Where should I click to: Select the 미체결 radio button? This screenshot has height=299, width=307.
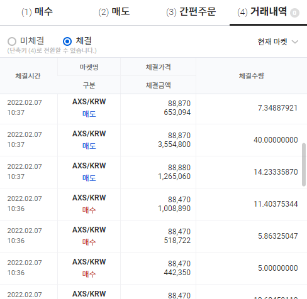tap(12, 41)
